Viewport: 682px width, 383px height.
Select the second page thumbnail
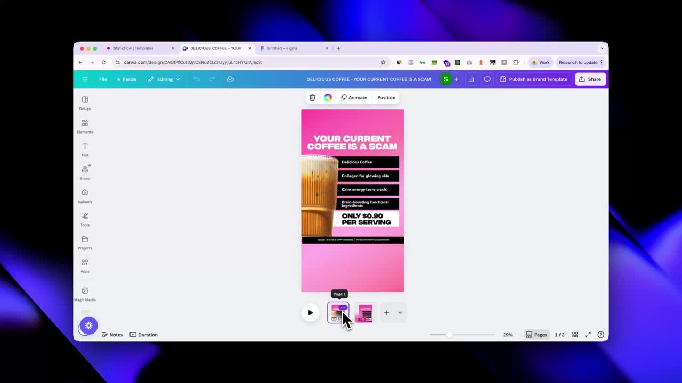pos(365,313)
